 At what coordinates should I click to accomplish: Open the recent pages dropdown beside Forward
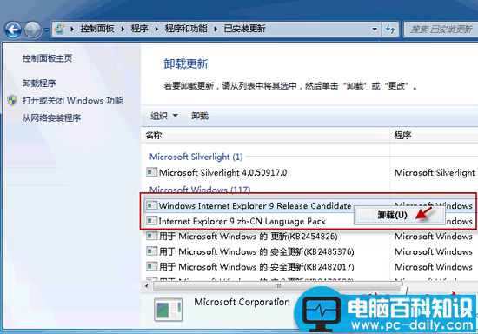pyautogui.click(x=46, y=30)
